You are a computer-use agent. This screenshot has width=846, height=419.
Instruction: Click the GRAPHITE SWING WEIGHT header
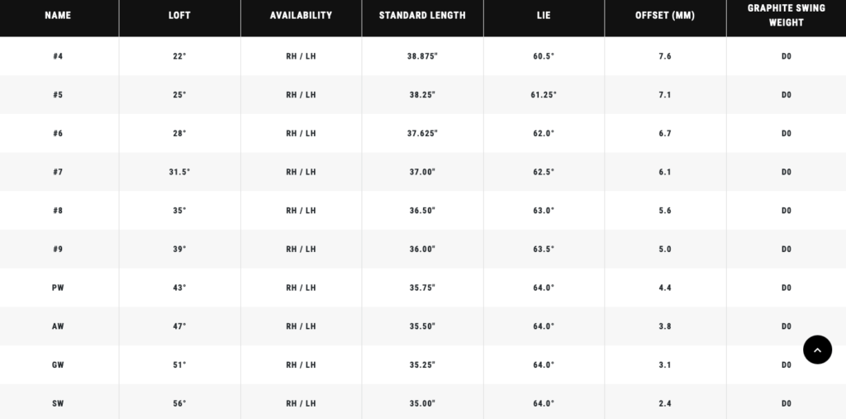(x=787, y=16)
